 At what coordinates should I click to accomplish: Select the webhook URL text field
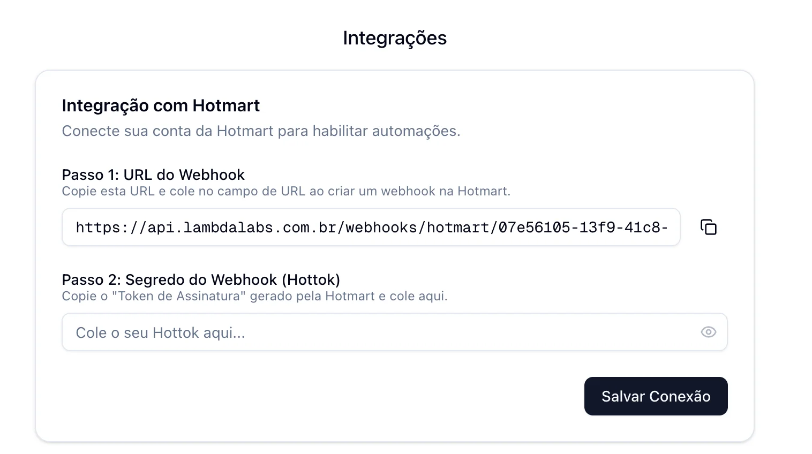[x=371, y=227]
